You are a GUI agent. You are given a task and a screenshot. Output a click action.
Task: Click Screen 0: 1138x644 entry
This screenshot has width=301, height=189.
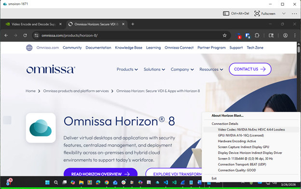251,159
